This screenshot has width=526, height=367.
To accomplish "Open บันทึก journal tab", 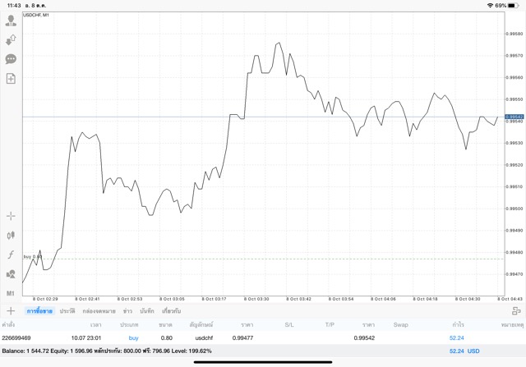I will (x=147, y=311).
